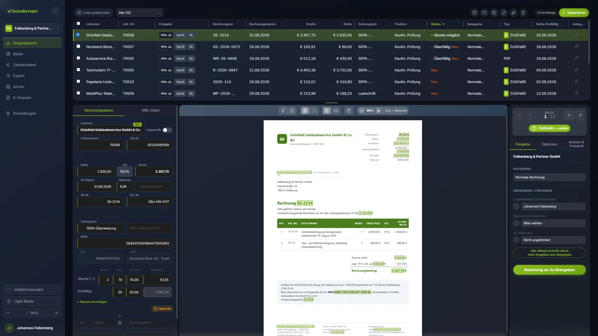
Task: Open attachment icon for TechnoServ IT row
Action: [577, 70]
